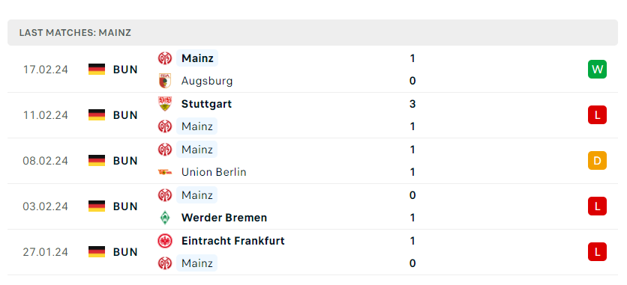Open the Union Berlin team link
The image size is (627, 285).
[x=214, y=172]
